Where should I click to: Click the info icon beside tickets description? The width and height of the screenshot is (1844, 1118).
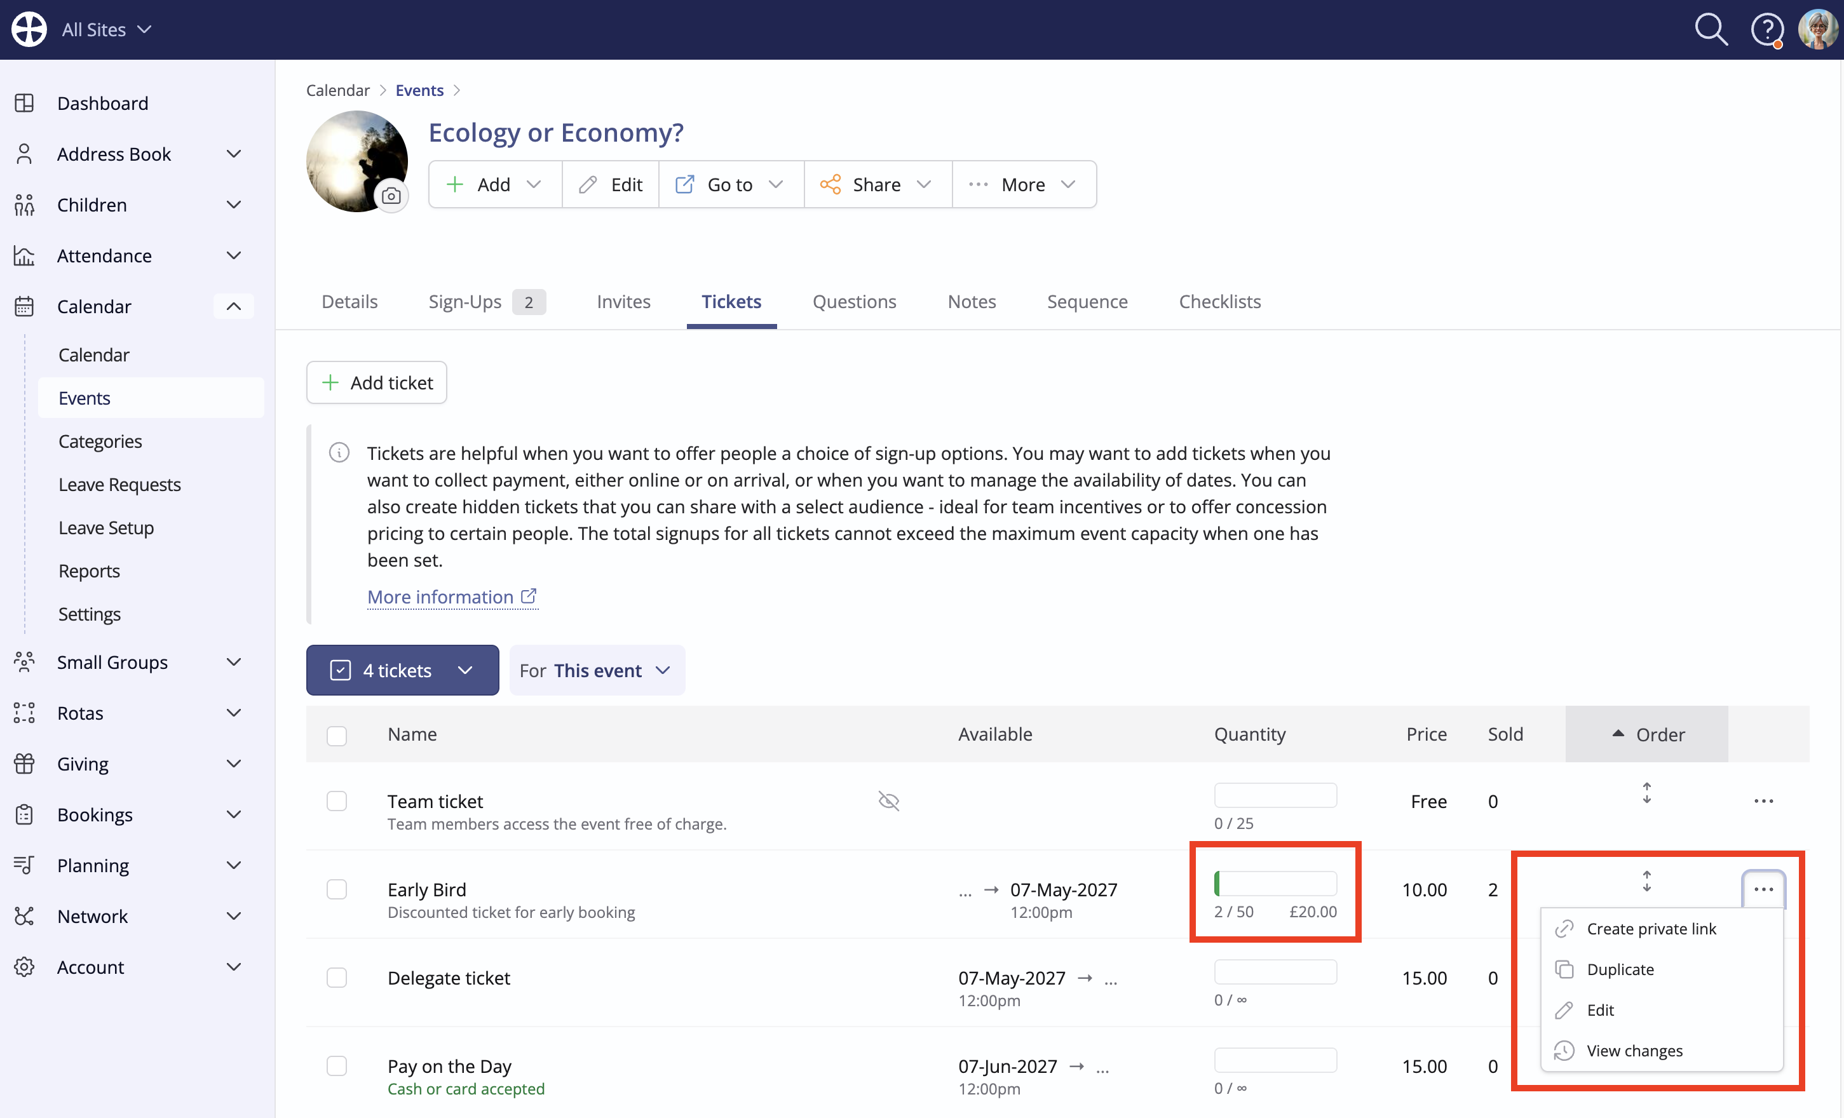(x=339, y=453)
